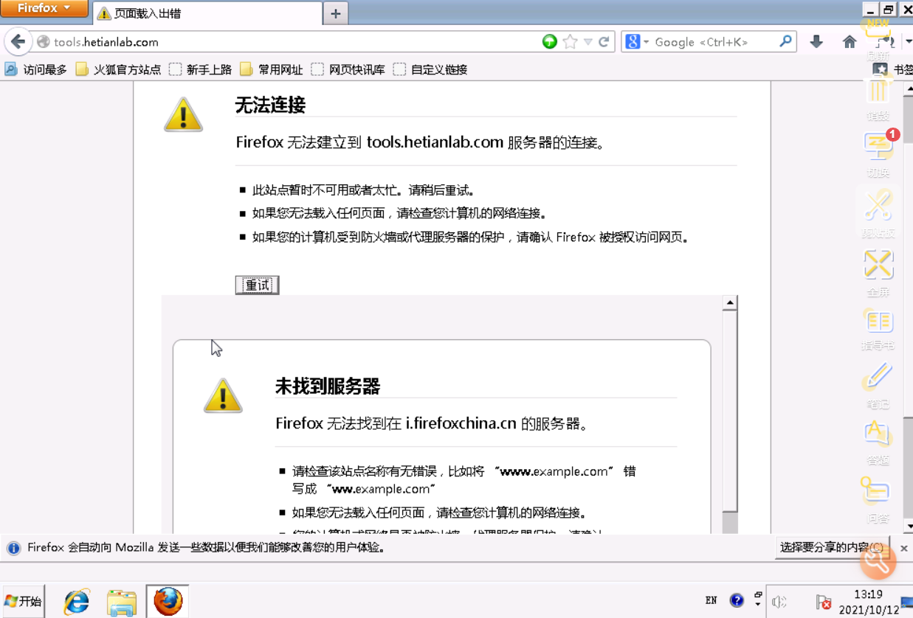Click the info icon in notification bar
The height and width of the screenshot is (618, 913).
click(13, 548)
